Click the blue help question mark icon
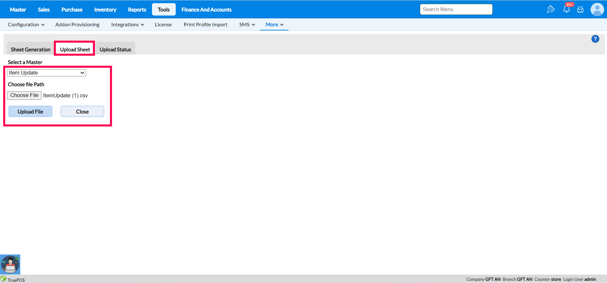 tap(595, 39)
